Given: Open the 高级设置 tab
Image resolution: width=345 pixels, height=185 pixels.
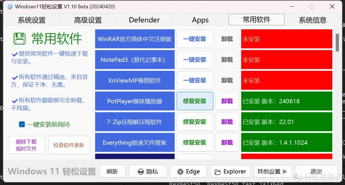Looking at the screenshot, I should [x=88, y=20].
